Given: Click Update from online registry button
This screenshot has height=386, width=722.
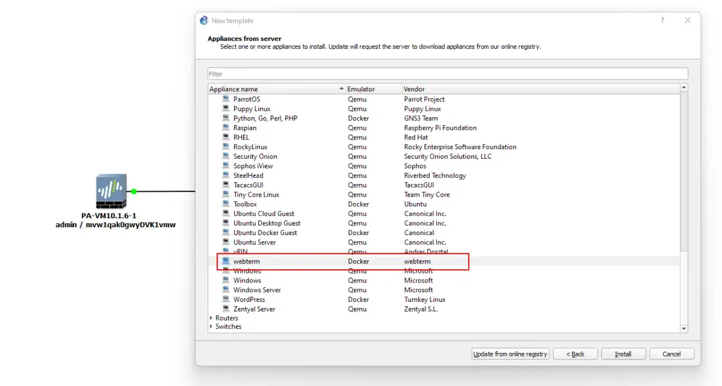Looking at the screenshot, I should pos(510,354).
